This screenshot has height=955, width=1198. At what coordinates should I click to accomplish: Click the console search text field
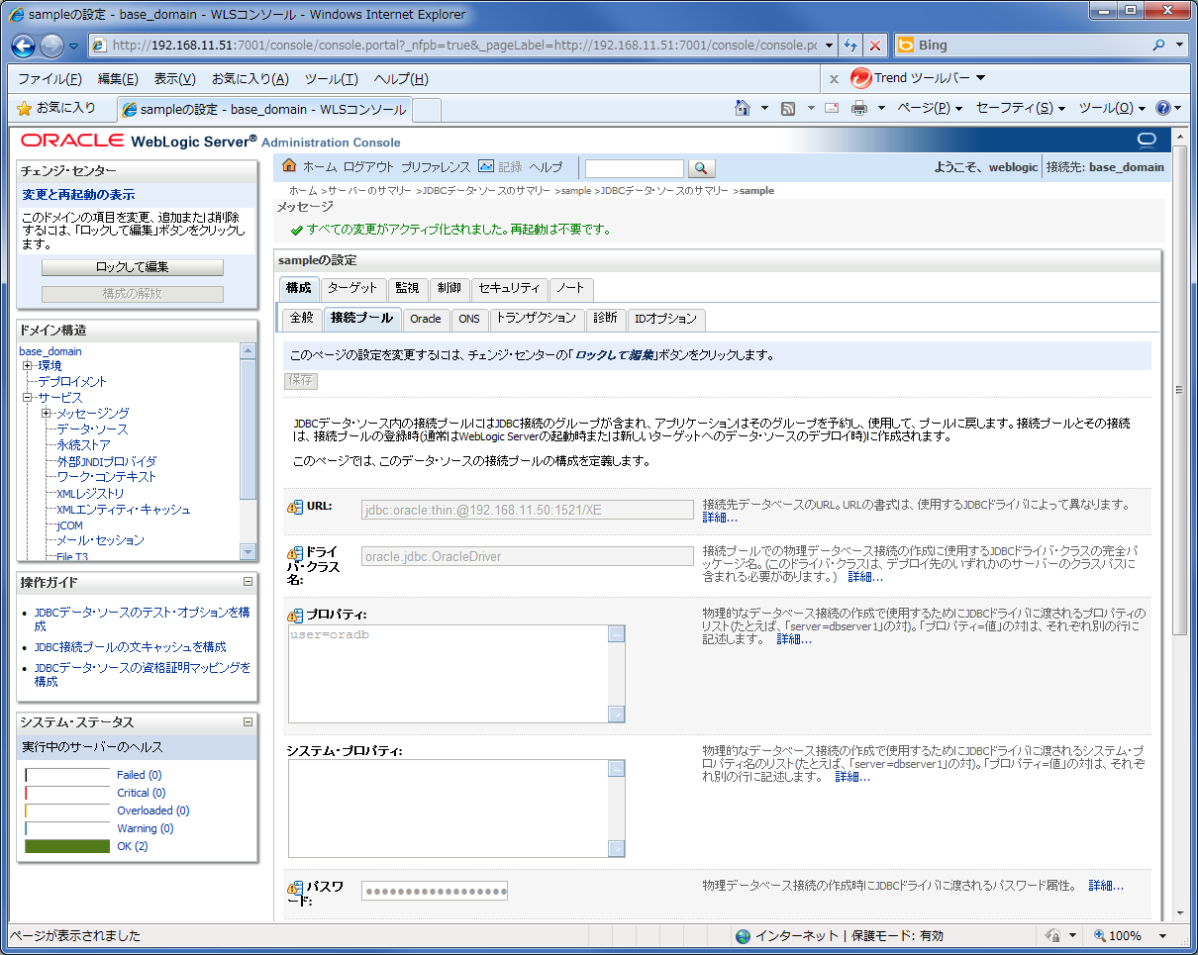(x=635, y=169)
